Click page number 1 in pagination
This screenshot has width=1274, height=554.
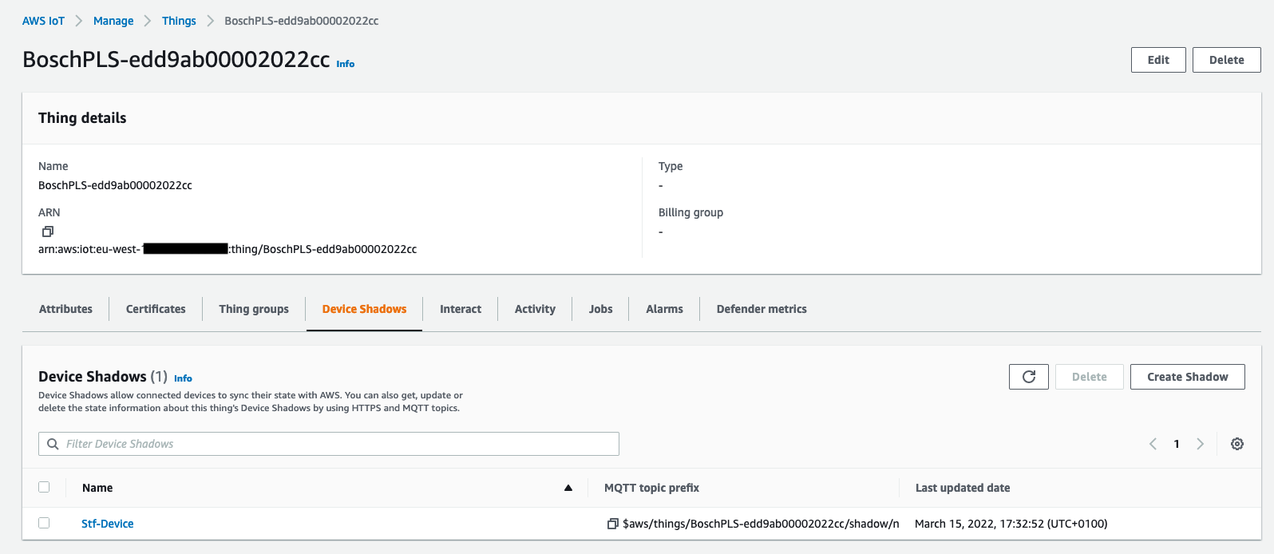tap(1177, 444)
